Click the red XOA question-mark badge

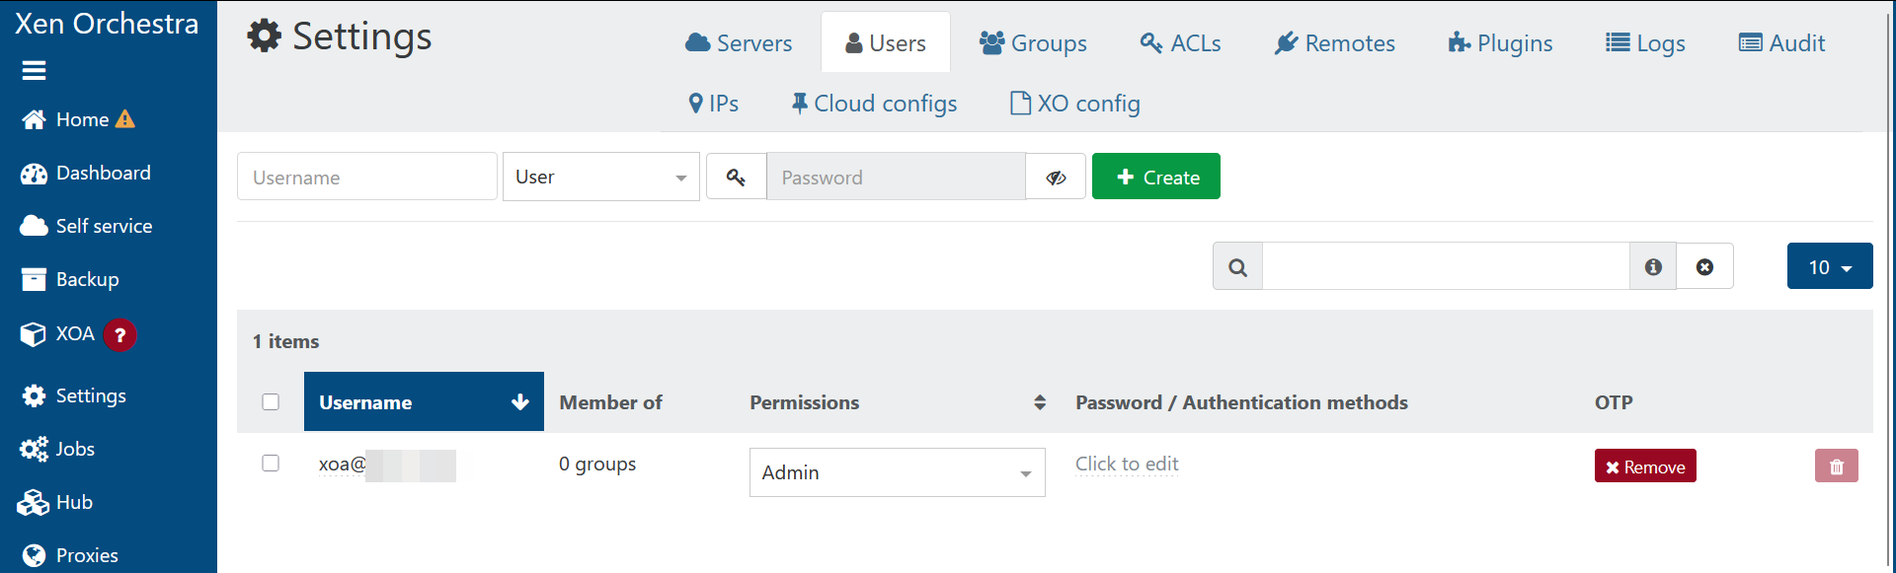point(120,335)
